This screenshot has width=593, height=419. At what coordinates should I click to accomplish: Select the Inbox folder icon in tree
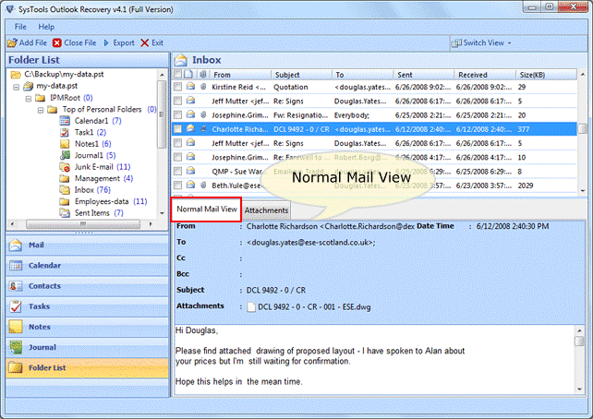[65, 190]
